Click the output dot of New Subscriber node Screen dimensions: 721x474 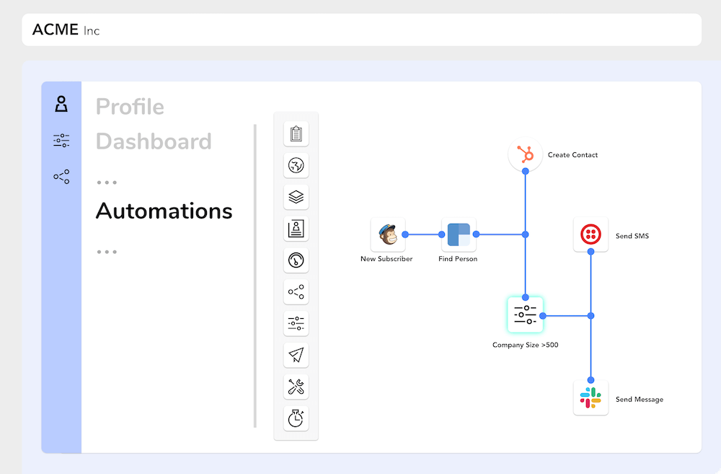click(x=405, y=234)
